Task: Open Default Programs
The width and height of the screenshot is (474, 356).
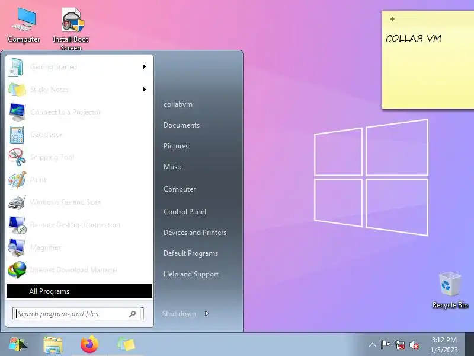Action: [x=191, y=253]
